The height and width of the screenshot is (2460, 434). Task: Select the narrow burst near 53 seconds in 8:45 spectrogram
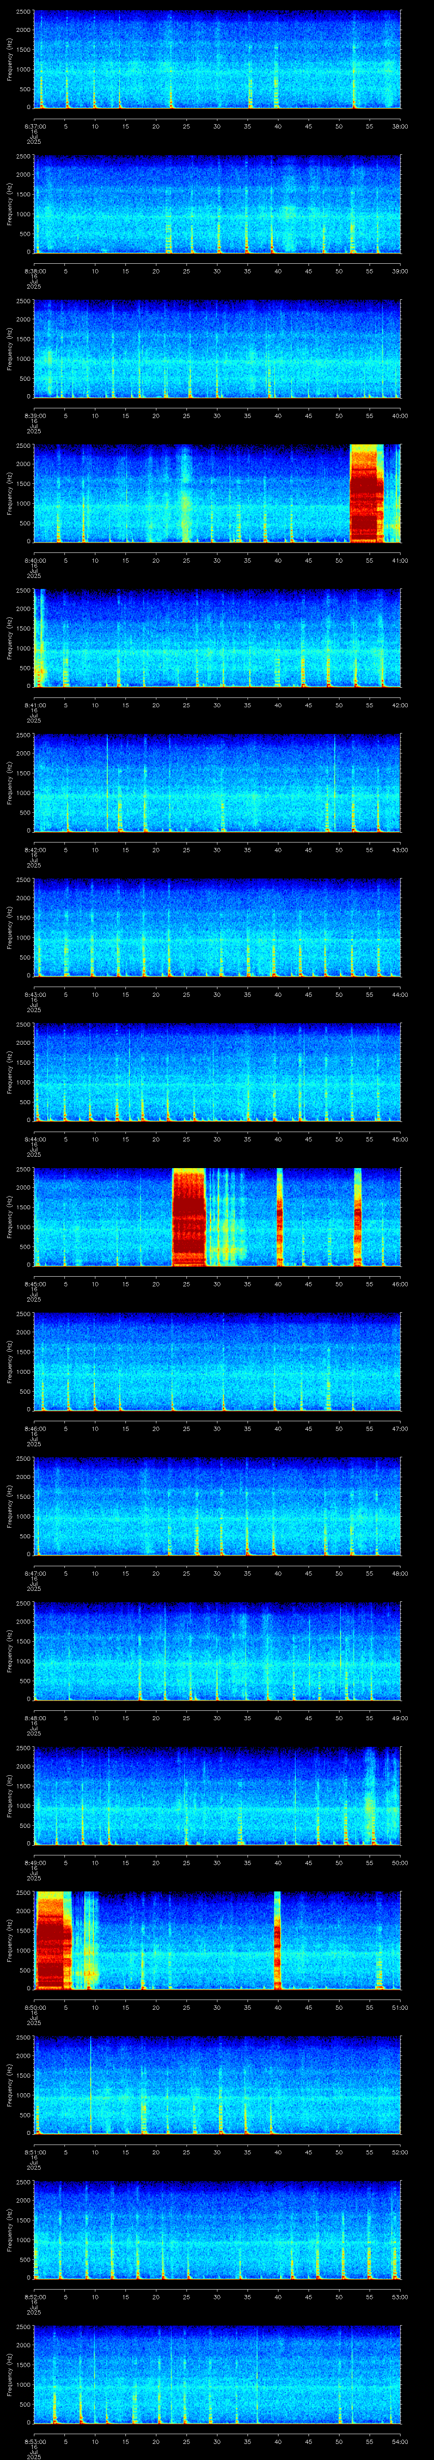point(358,1216)
